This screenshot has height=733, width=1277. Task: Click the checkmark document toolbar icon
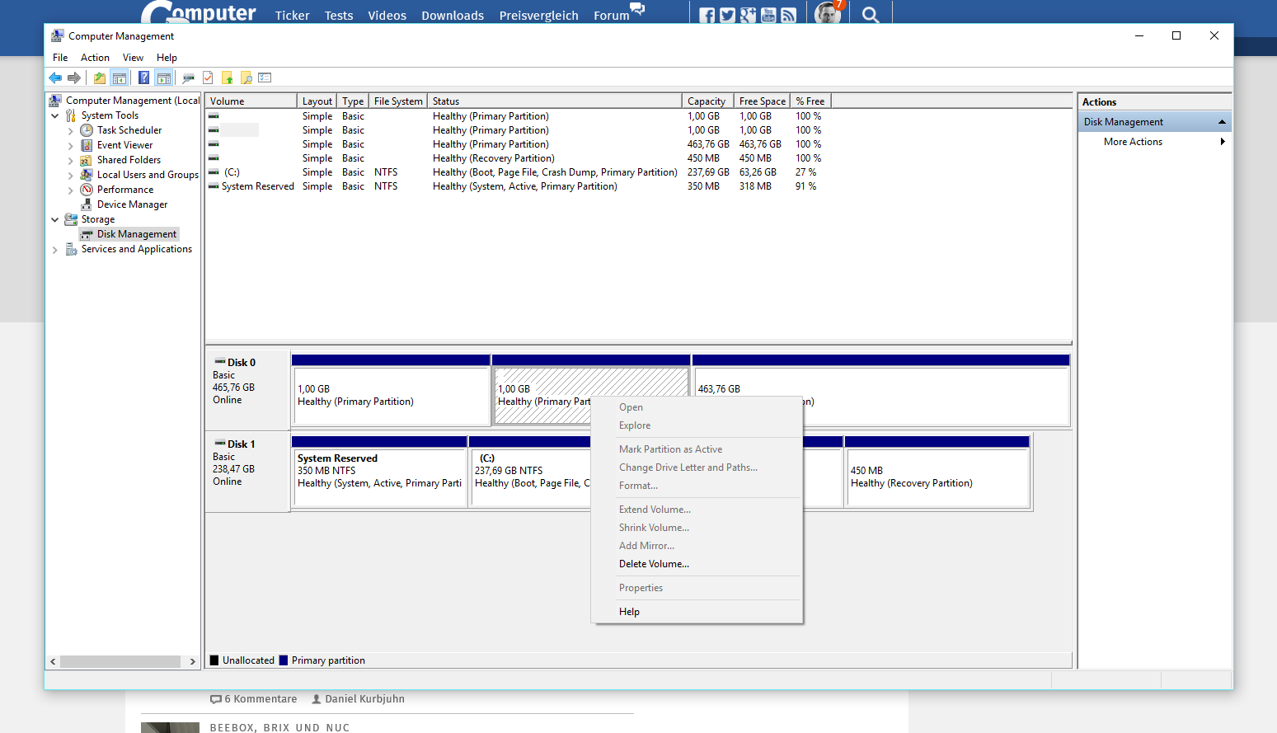[x=208, y=78]
